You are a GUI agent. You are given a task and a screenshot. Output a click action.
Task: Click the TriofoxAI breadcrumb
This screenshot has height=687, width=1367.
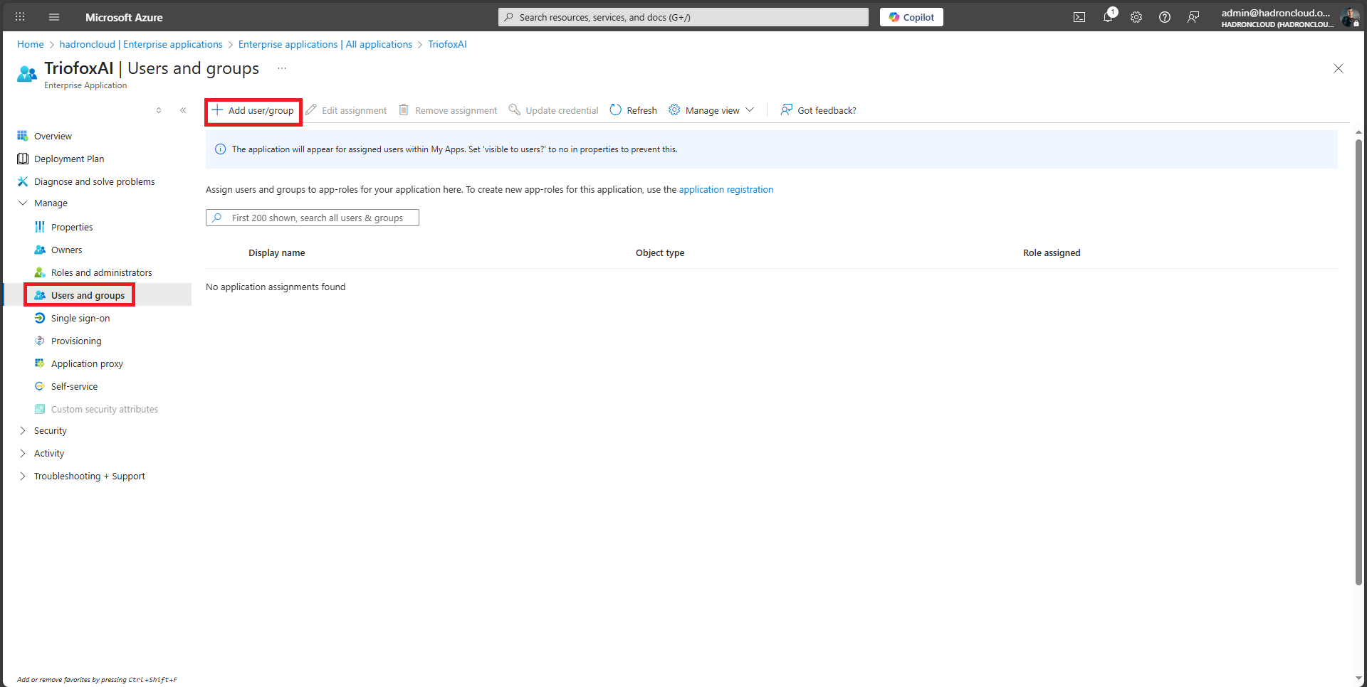click(447, 44)
